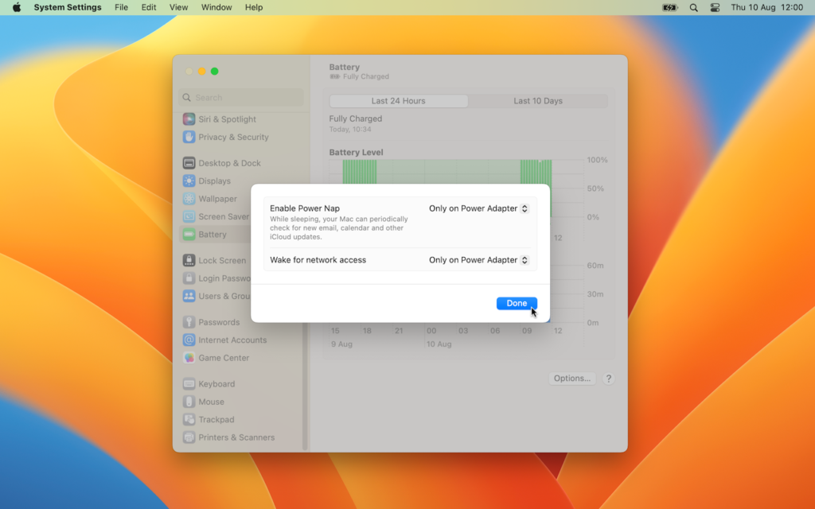The image size is (815, 509).
Task: Click the help question mark button
Action: 609,379
